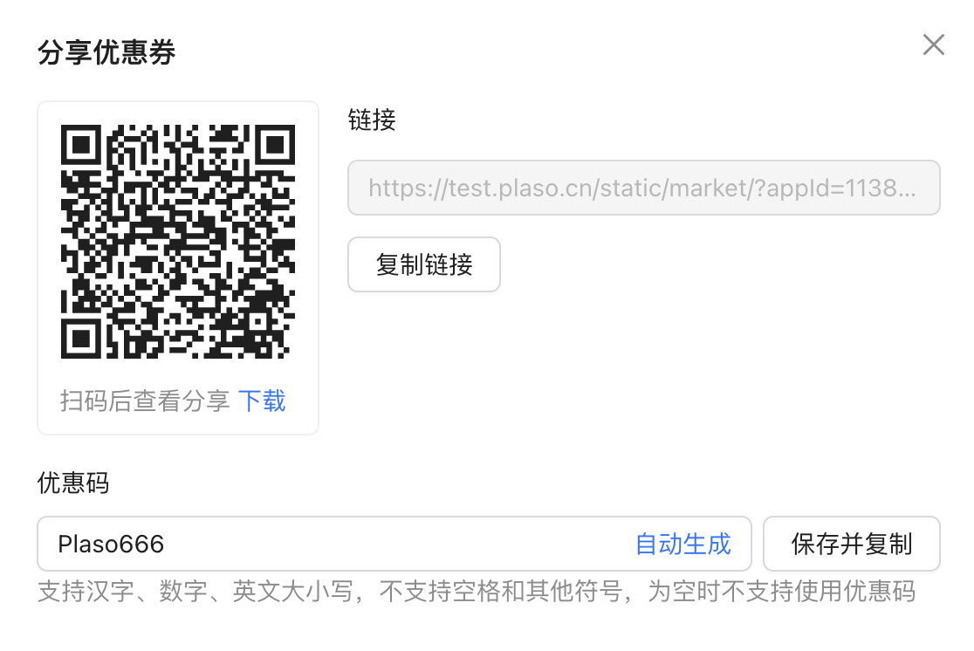Click the https://test.plaso.cn link field
This screenshot has width=974, height=651.
[643, 188]
